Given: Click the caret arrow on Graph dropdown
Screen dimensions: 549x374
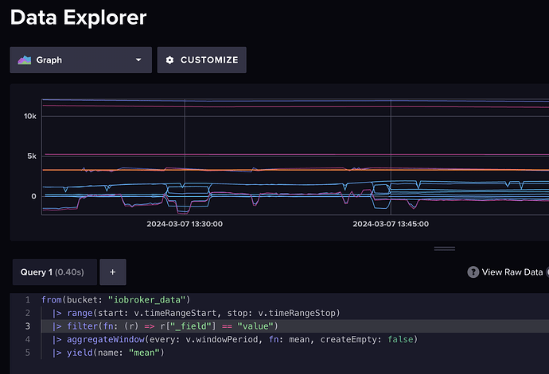Looking at the screenshot, I should tap(138, 60).
